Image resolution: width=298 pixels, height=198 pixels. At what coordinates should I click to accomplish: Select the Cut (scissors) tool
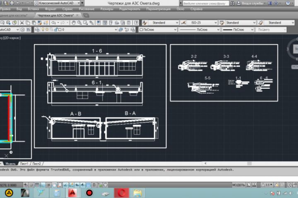(22, 23)
